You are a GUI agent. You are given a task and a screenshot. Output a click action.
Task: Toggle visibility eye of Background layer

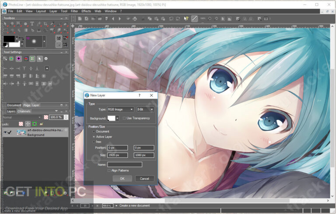[x=5, y=132]
